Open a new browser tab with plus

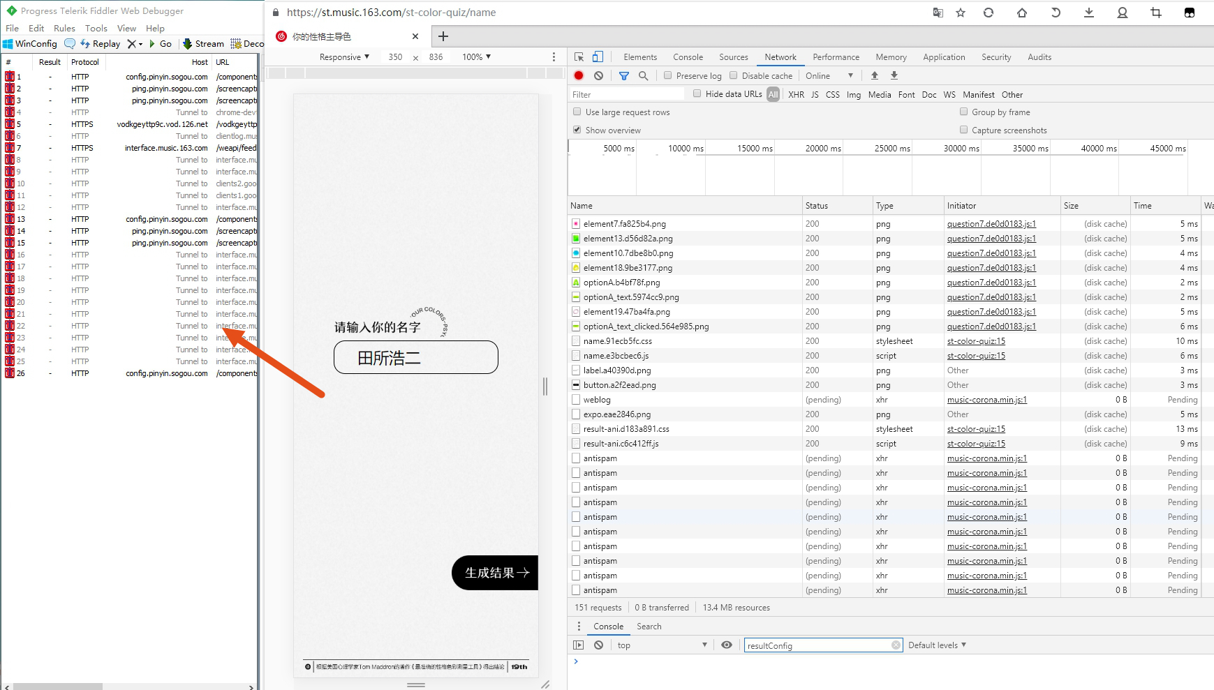[443, 36]
